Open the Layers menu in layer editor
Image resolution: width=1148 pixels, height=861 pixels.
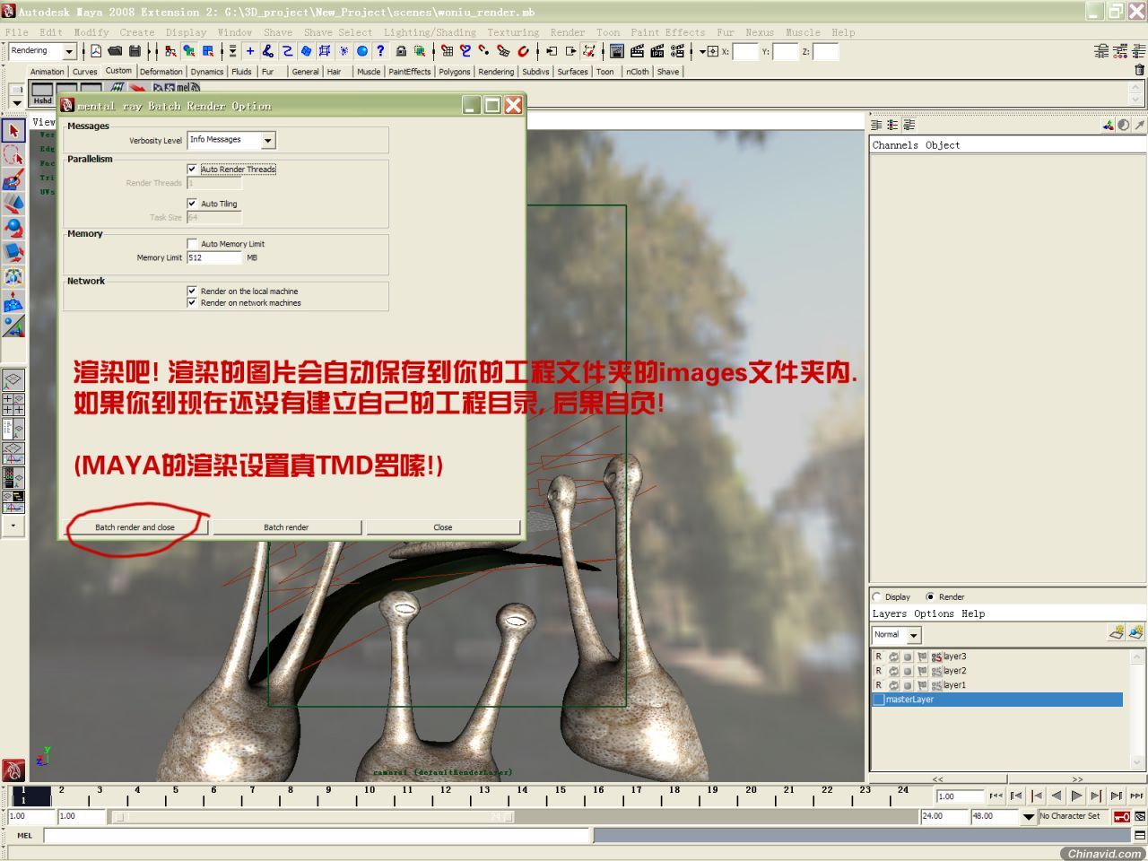pos(889,614)
